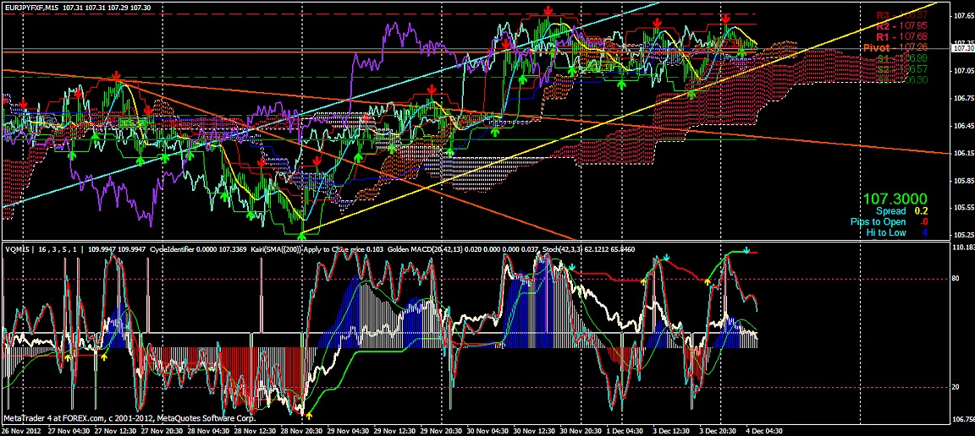This screenshot has height=436, width=975.
Task: Click the green buy arrow at yellow trendline start
Action: tap(303, 225)
